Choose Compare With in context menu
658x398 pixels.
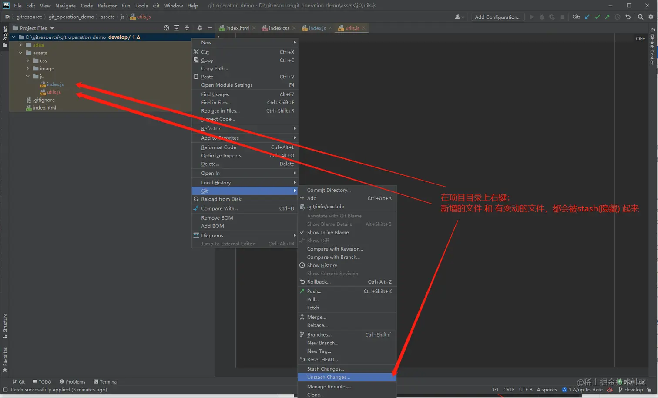219,208
